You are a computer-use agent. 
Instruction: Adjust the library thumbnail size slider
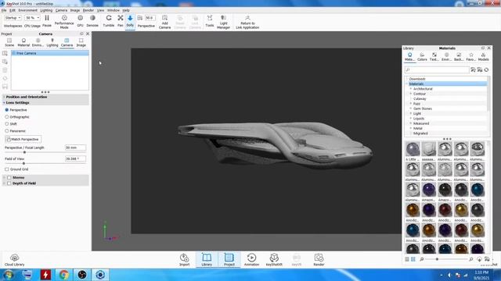[x=437, y=259]
